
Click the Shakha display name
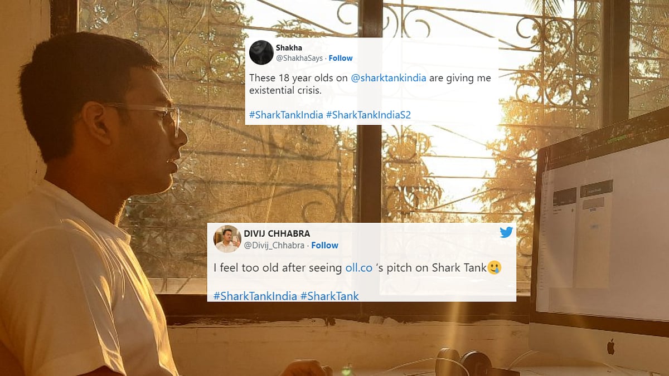point(289,48)
